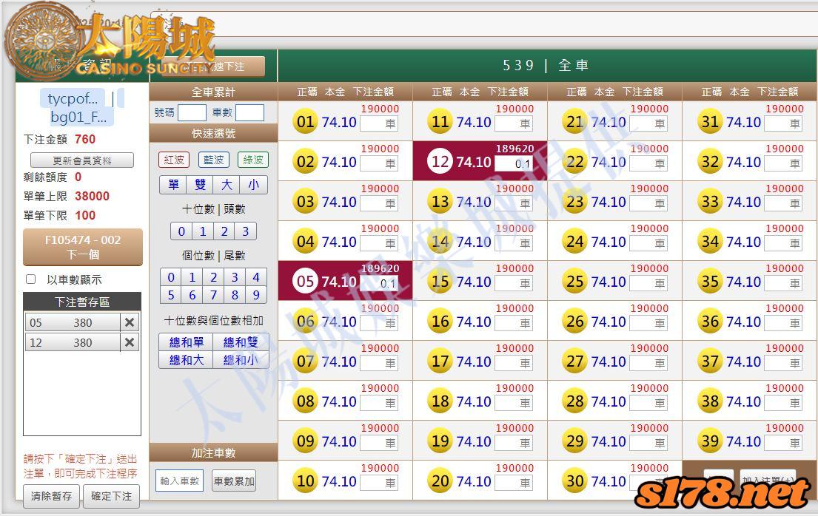Confirm bets with 確定下注

pos(111,496)
